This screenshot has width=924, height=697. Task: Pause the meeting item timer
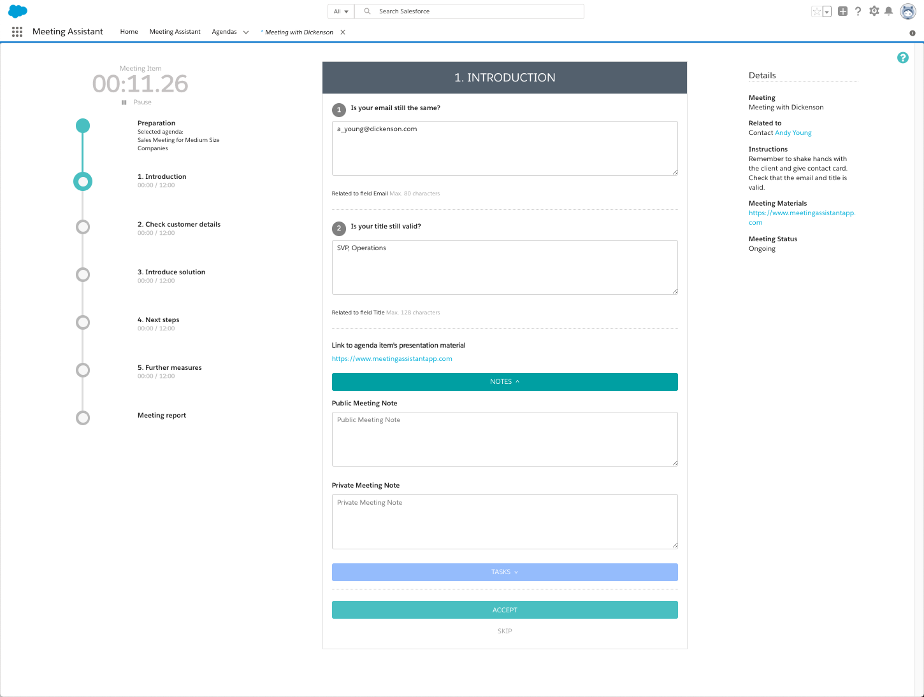[136, 102]
